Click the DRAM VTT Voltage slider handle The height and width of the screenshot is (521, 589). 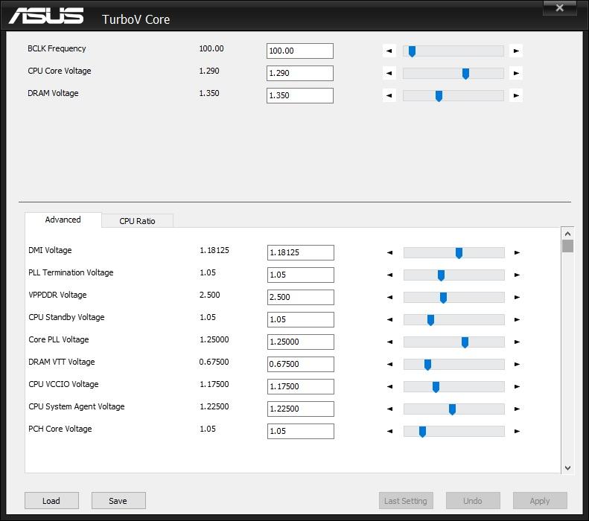pyautogui.click(x=428, y=365)
